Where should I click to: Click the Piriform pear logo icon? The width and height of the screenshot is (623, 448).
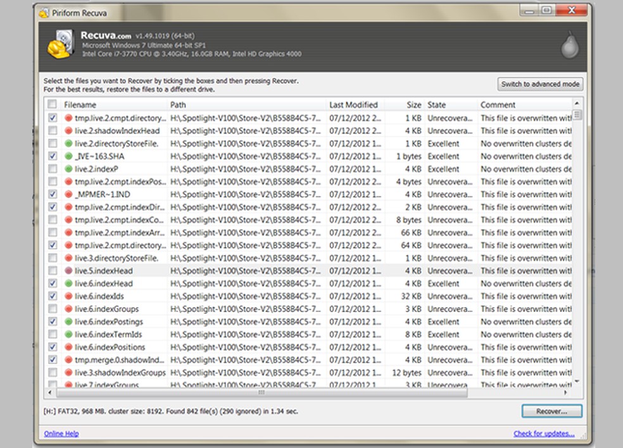[569, 44]
